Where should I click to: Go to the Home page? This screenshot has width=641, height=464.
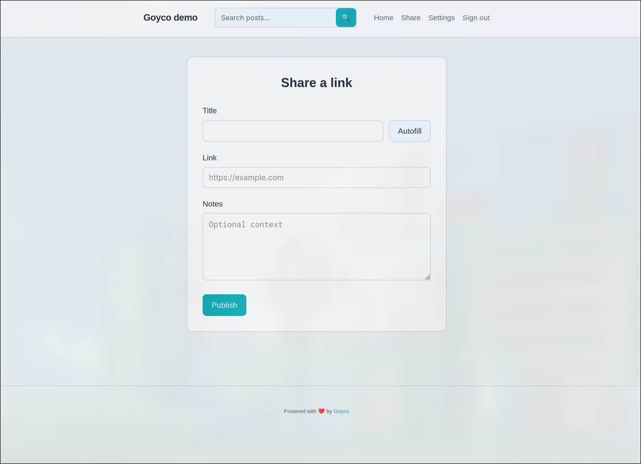[x=384, y=18]
